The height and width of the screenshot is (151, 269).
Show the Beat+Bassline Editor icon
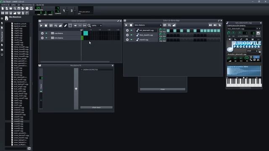point(7,13)
